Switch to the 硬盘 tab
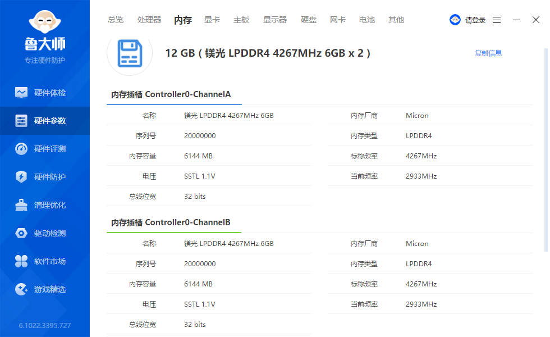The image size is (550, 337). [x=309, y=20]
